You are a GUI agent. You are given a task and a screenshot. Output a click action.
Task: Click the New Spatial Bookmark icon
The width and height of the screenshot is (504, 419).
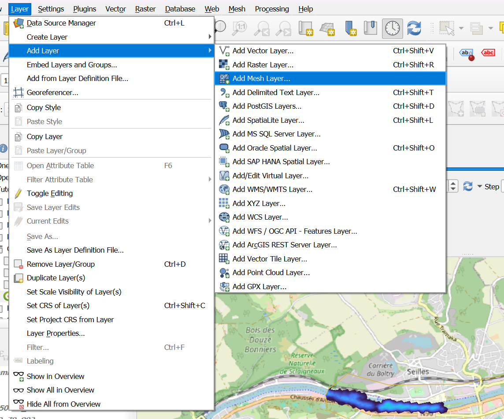pyautogui.click(x=350, y=28)
